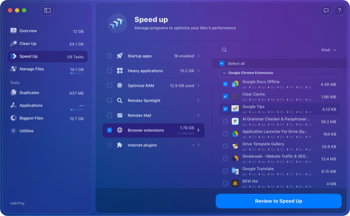Expand Optimize RAM with its chevron

coord(198,85)
